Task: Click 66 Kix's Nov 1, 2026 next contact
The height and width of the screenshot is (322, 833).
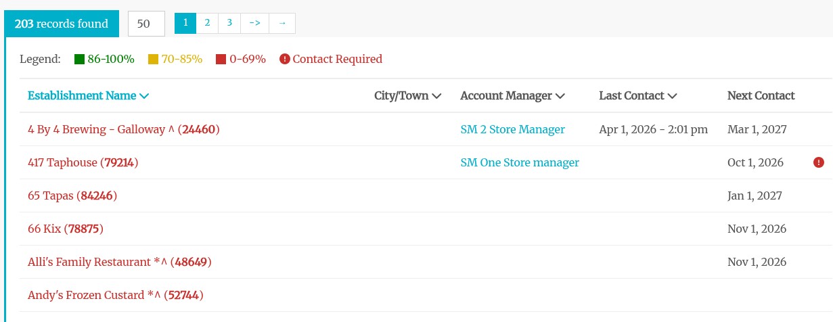Action: coord(757,229)
